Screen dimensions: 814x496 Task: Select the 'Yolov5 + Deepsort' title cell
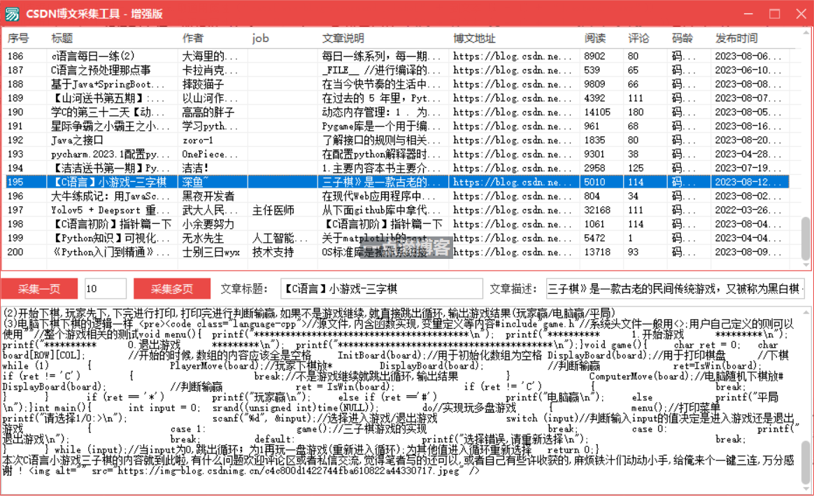pos(110,211)
